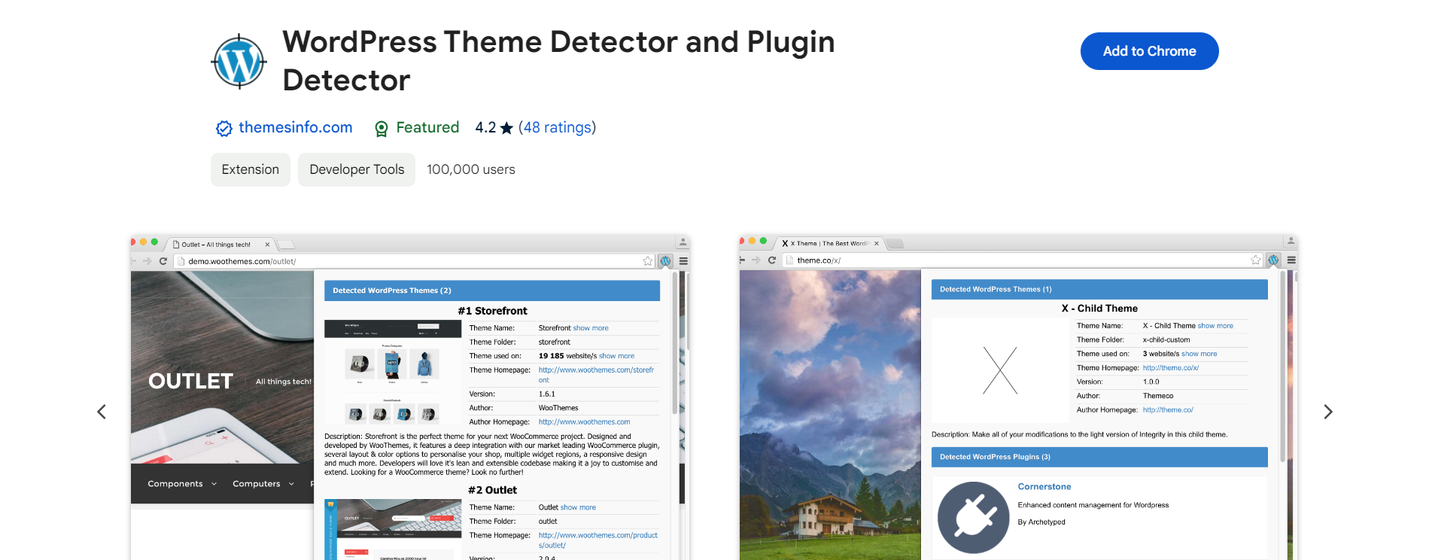
Task: Click the Featured badge ribbon icon
Action: pos(382,129)
